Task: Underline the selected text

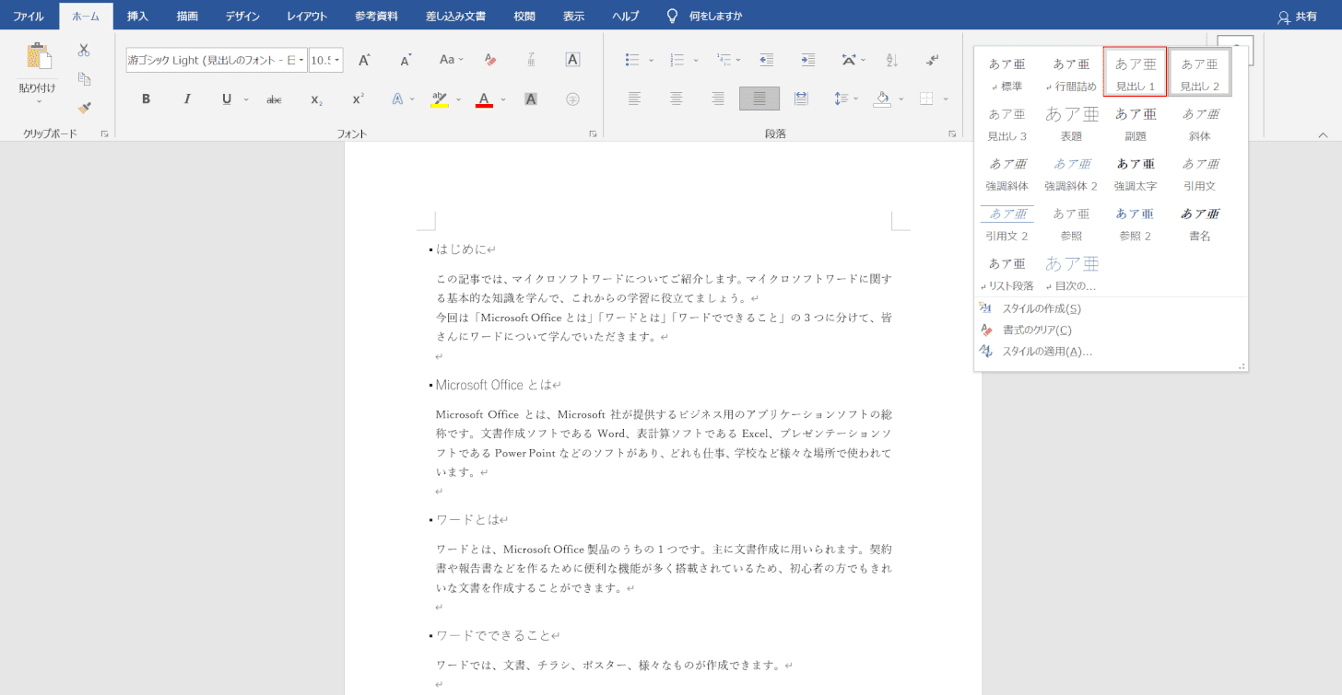Action: (227, 98)
